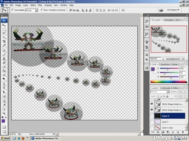Click the foreground color swatch in toolbox
189x141 pixels.
[3, 121]
